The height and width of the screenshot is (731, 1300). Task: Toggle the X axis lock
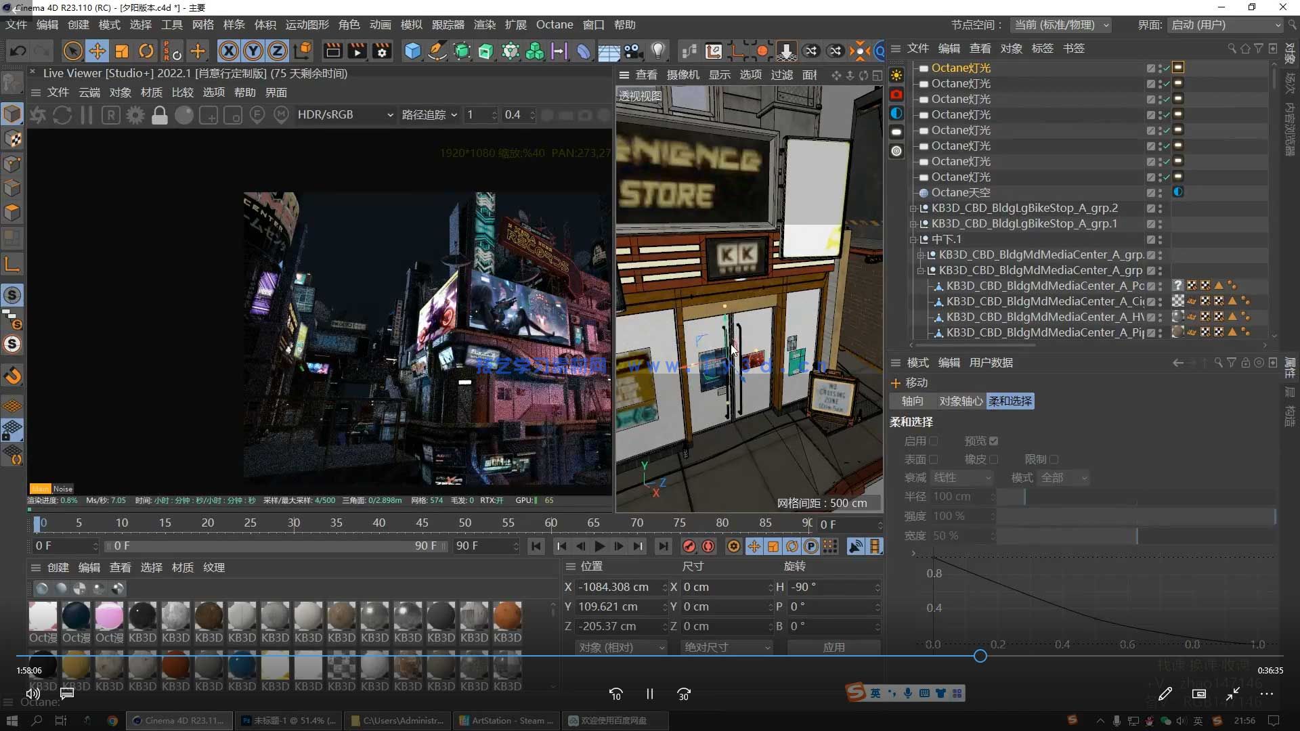point(229,51)
